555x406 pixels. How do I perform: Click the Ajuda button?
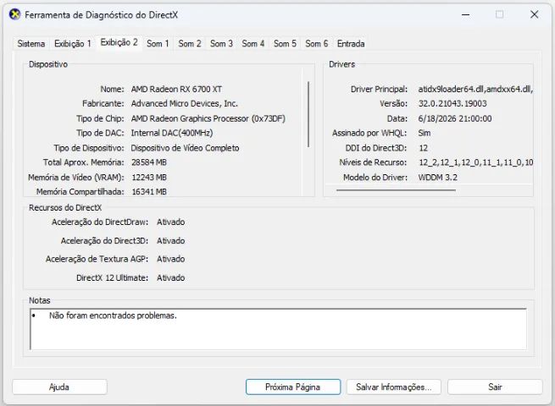59,387
